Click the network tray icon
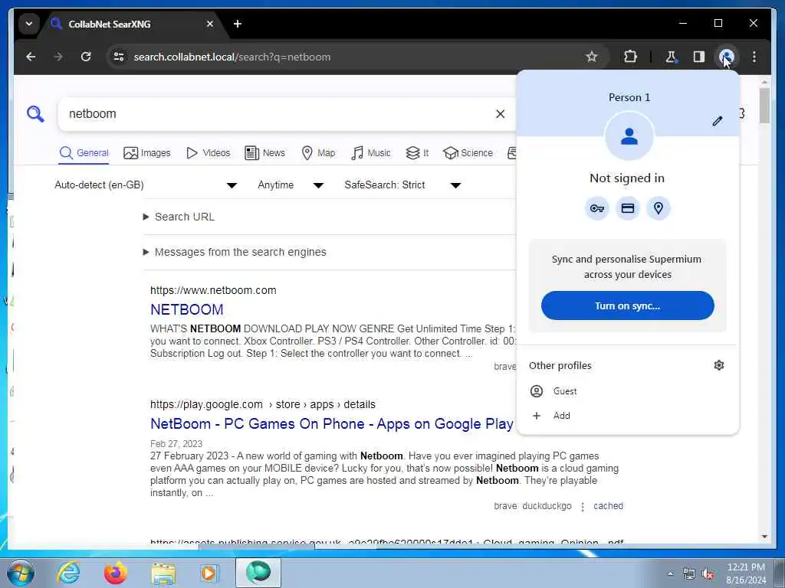 689,574
